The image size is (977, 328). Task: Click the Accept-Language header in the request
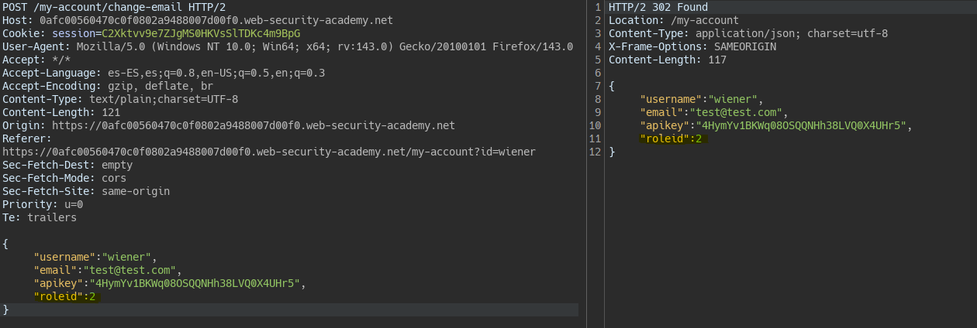[x=164, y=73]
